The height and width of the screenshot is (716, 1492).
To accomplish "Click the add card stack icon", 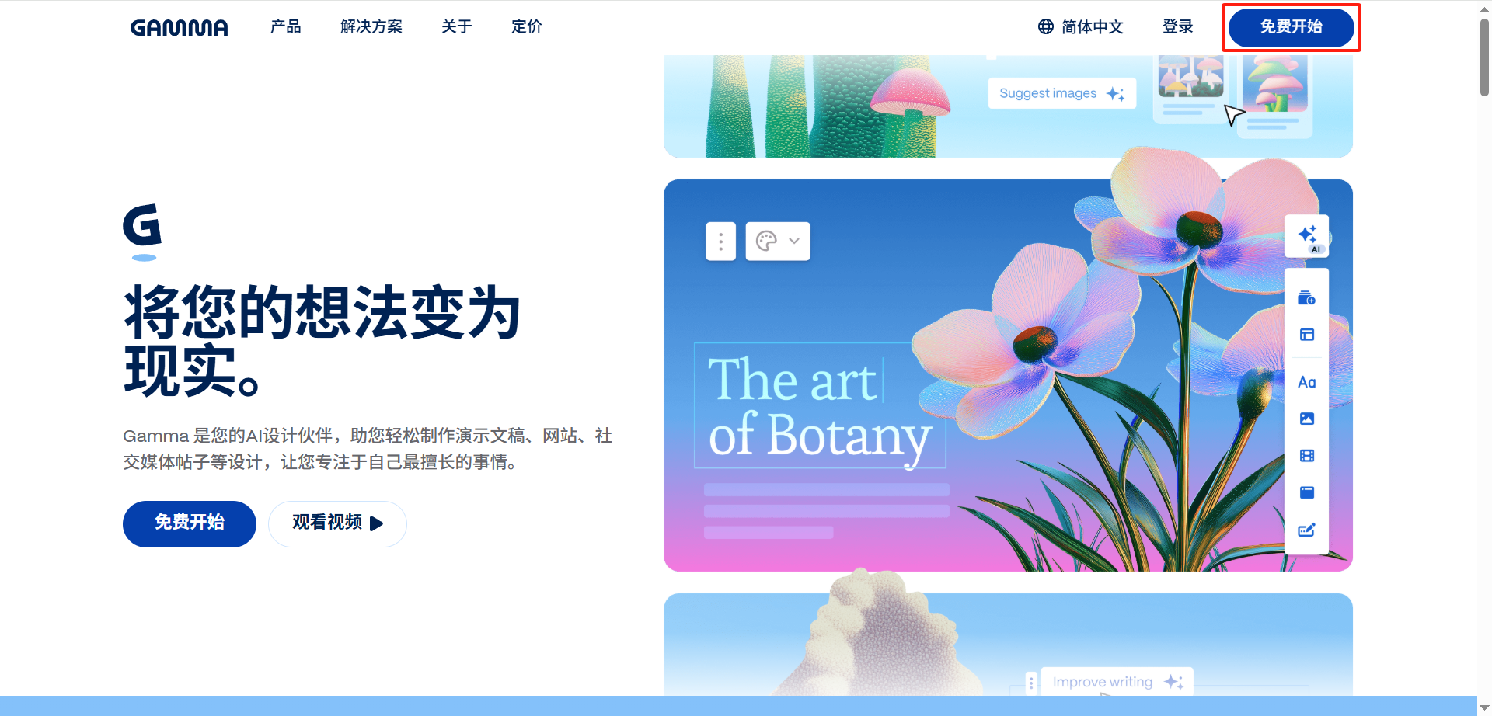I will (x=1306, y=298).
